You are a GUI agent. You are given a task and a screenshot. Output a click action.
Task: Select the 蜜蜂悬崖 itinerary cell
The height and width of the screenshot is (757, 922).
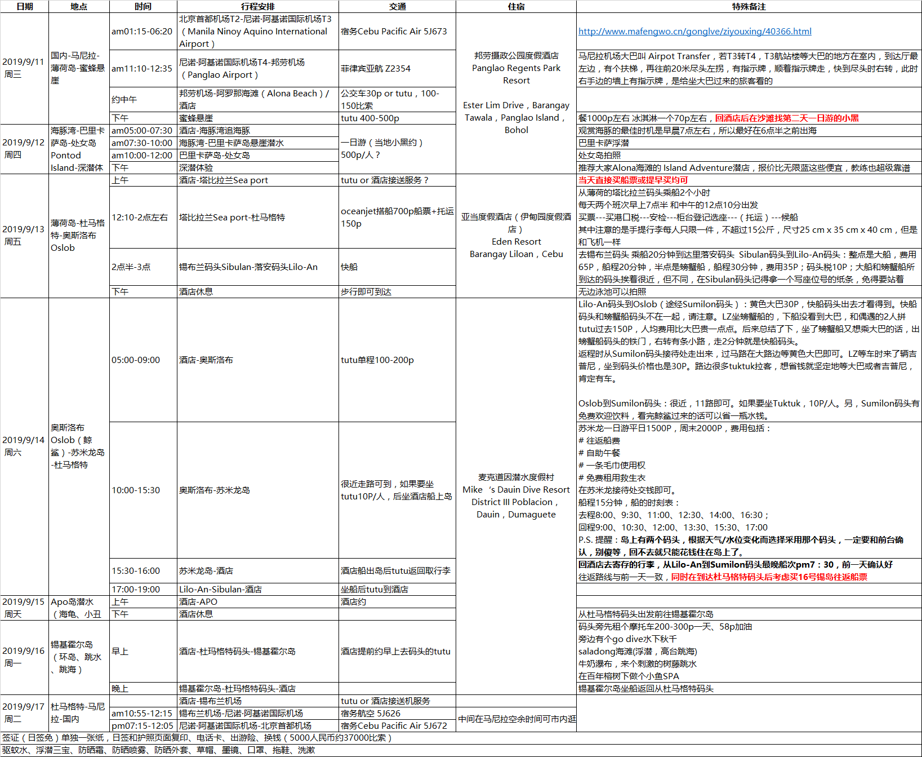pos(258,118)
